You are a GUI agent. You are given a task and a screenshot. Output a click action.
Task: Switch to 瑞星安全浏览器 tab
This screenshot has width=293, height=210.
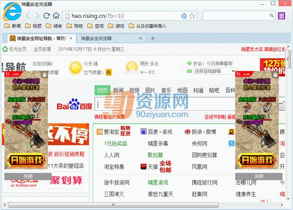tap(111, 39)
